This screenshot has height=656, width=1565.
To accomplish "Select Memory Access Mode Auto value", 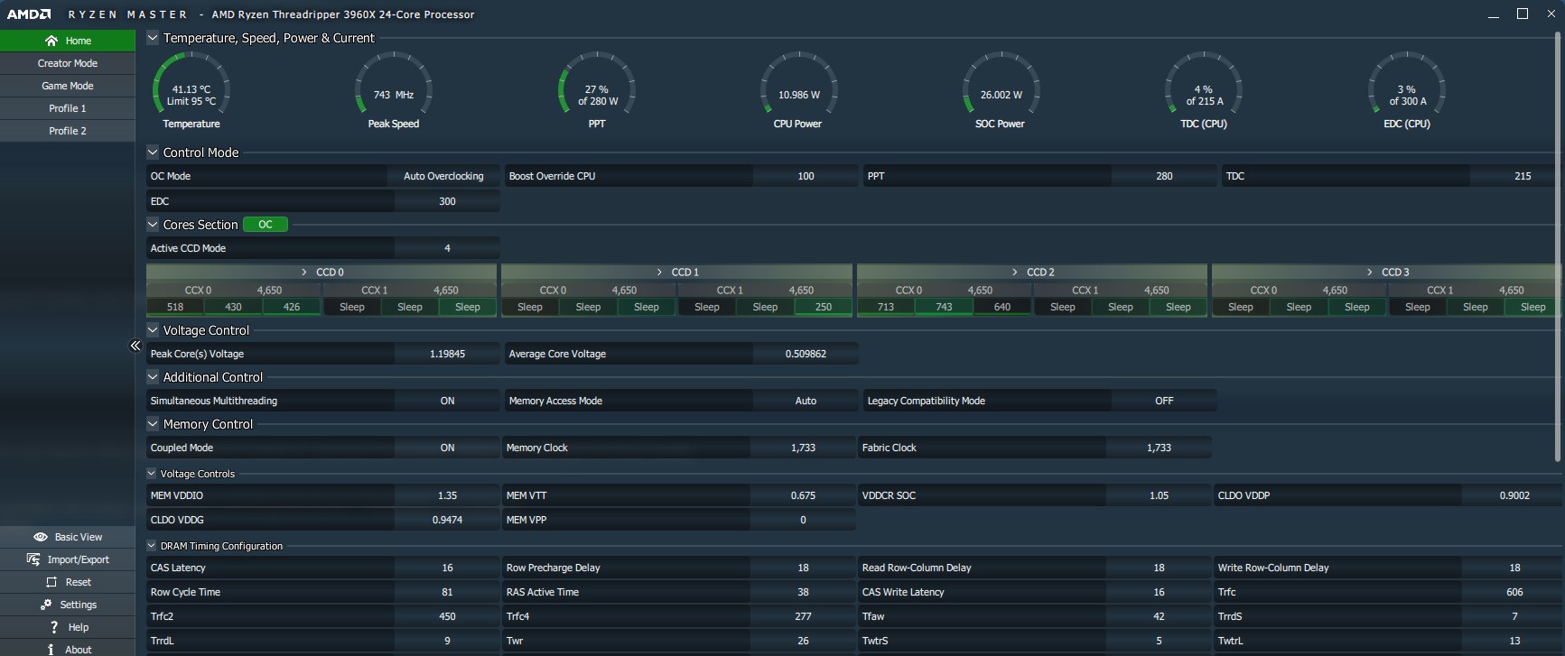I will pyautogui.click(x=806, y=401).
